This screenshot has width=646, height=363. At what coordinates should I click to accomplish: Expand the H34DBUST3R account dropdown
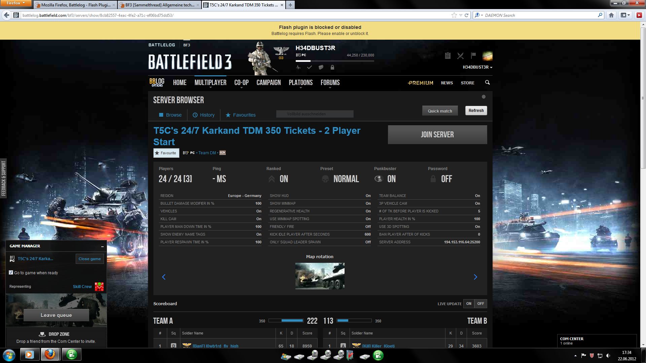pyautogui.click(x=477, y=67)
